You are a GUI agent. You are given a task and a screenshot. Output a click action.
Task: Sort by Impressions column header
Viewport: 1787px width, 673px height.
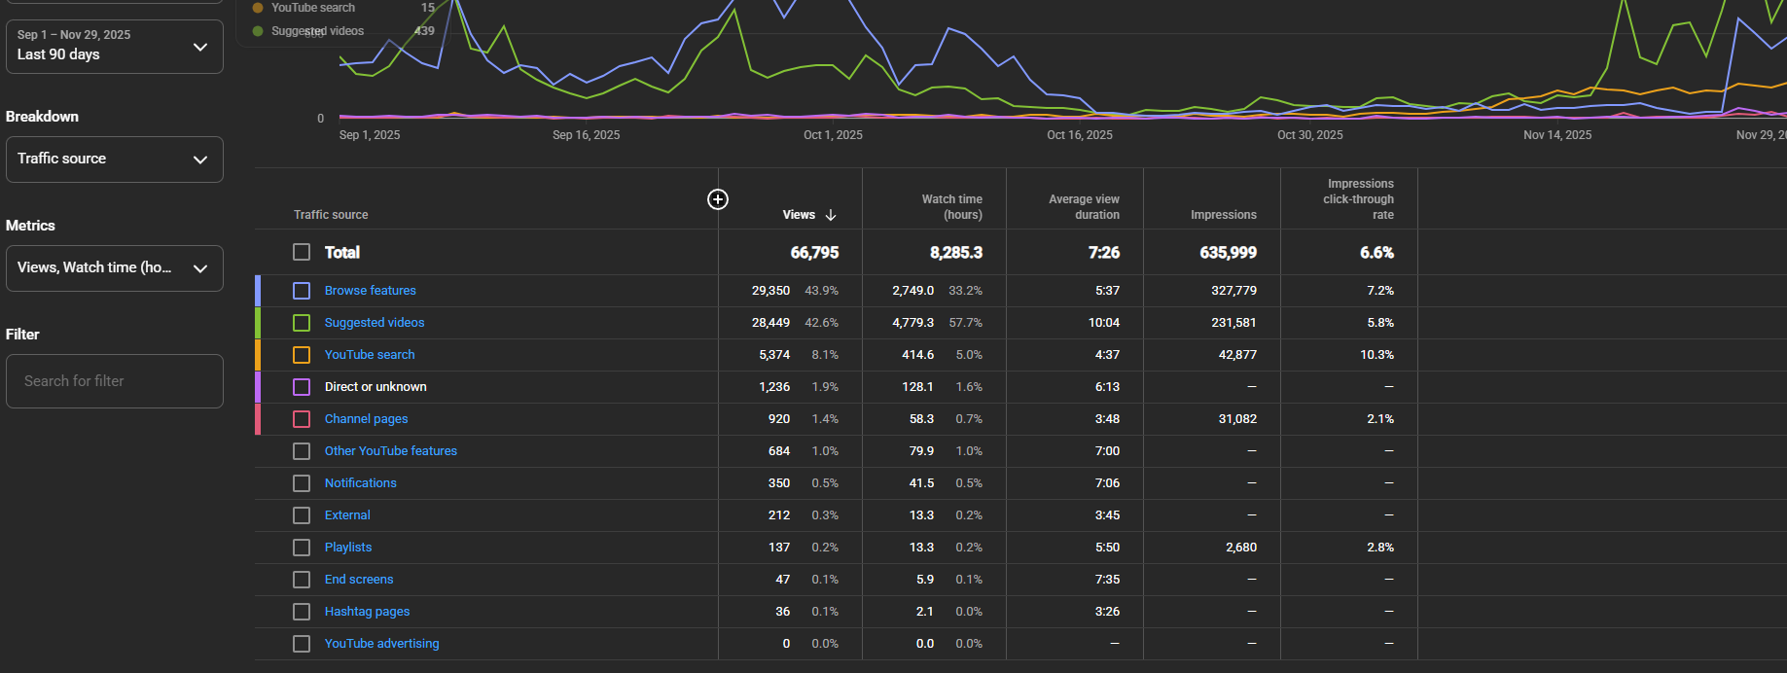click(x=1223, y=215)
